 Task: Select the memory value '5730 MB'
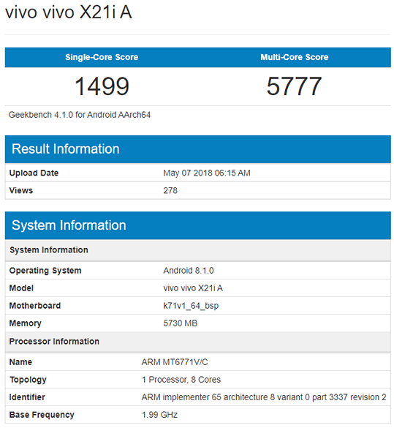pos(181,323)
